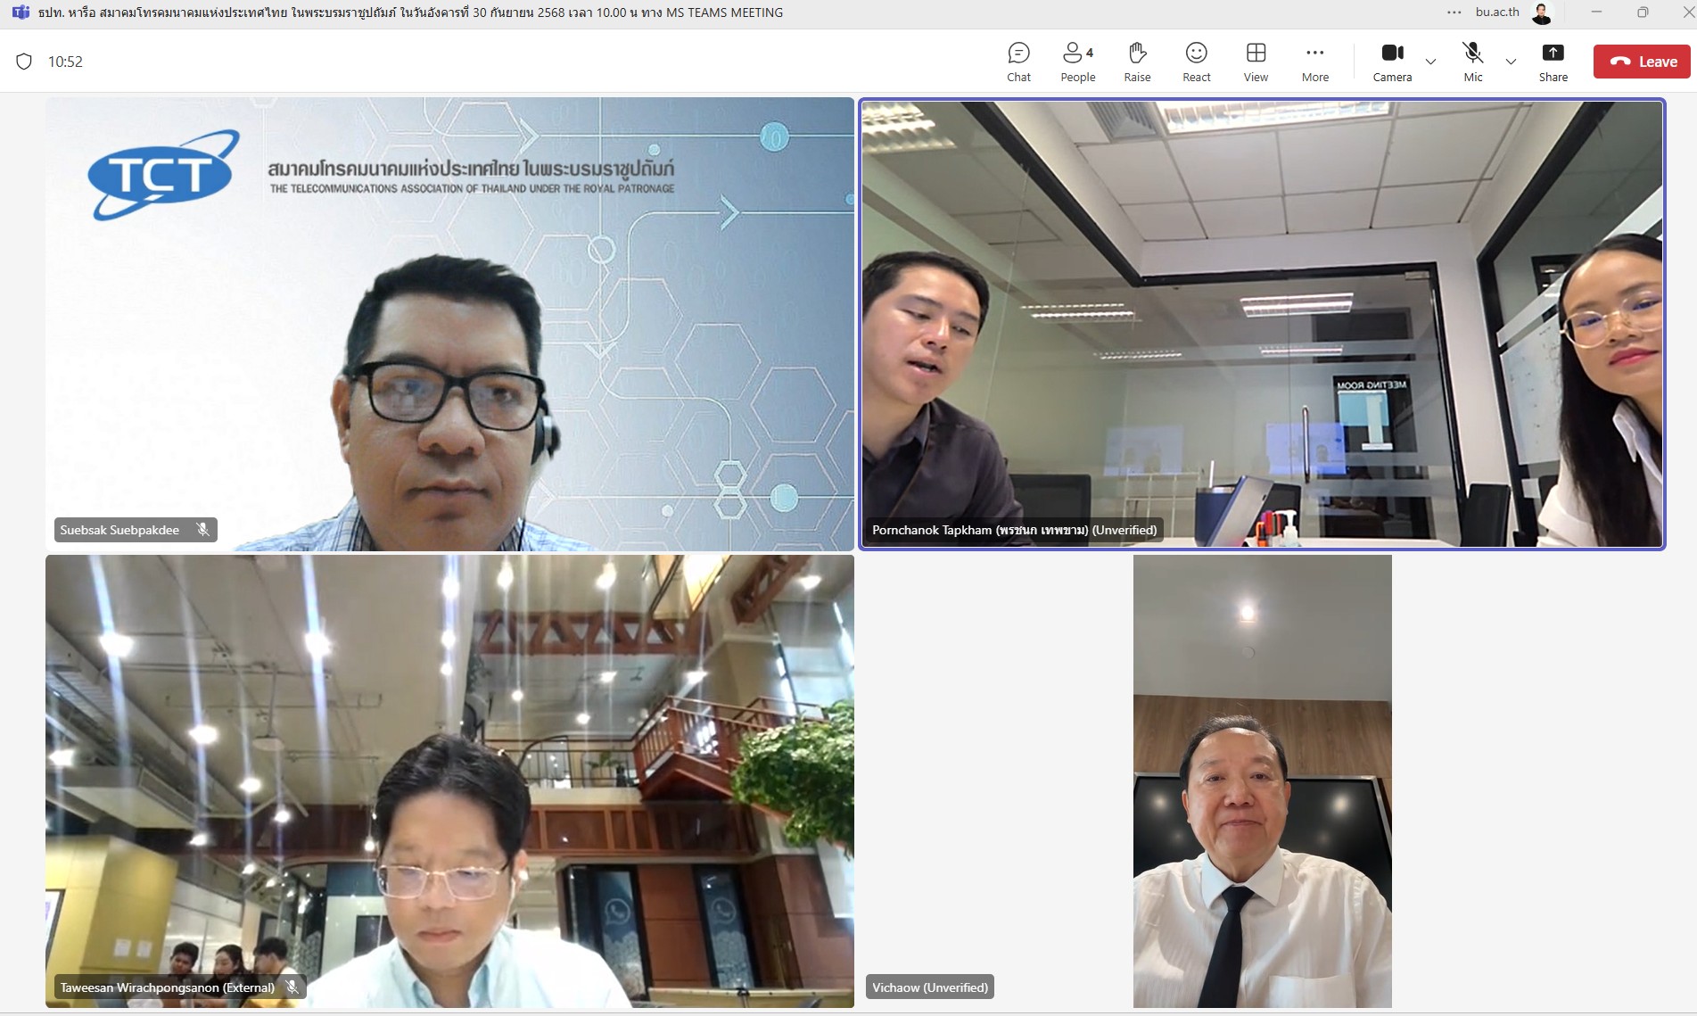Share your screen content

pos(1553,62)
